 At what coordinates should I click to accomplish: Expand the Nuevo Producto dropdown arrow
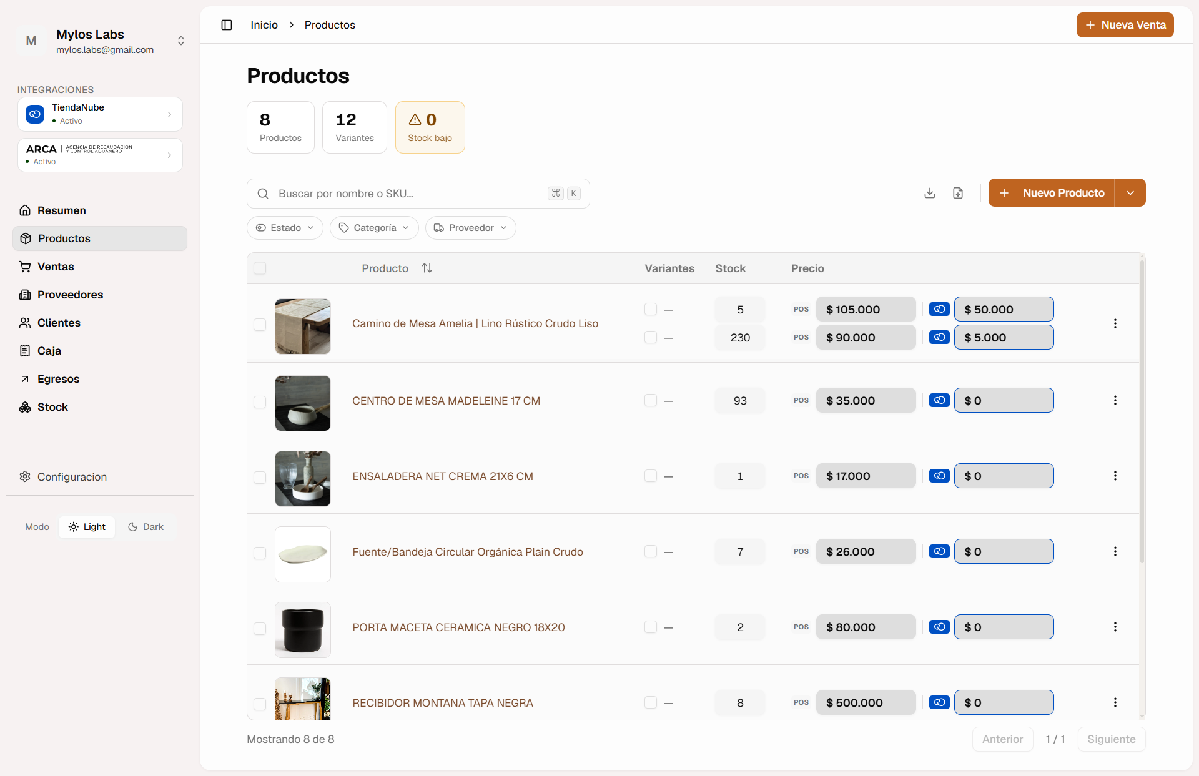[1130, 193]
